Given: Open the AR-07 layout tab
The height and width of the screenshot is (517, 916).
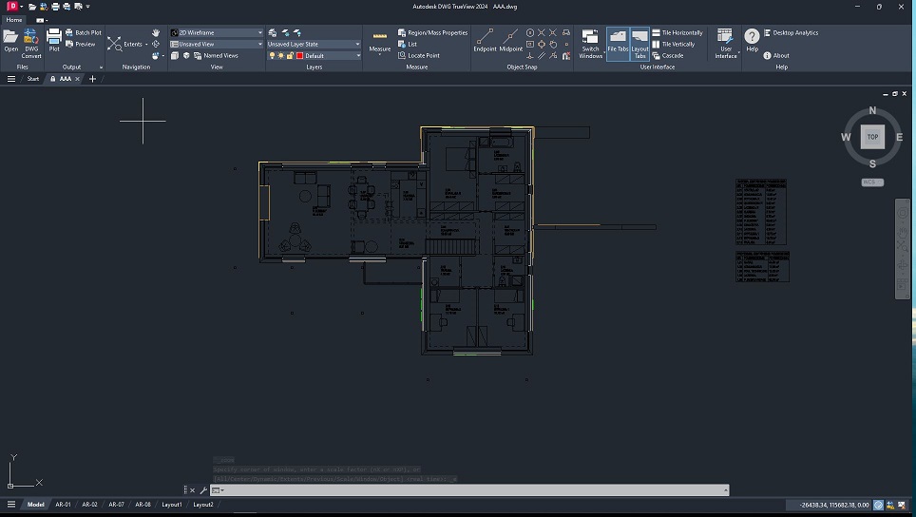Looking at the screenshot, I should pyautogui.click(x=116, y=504).
